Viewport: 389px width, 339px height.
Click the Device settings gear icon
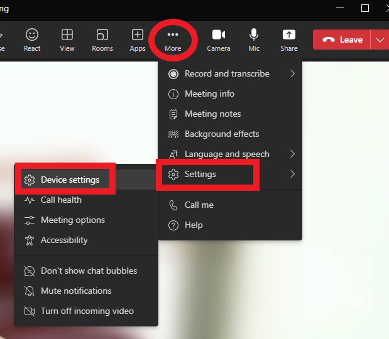30,180
